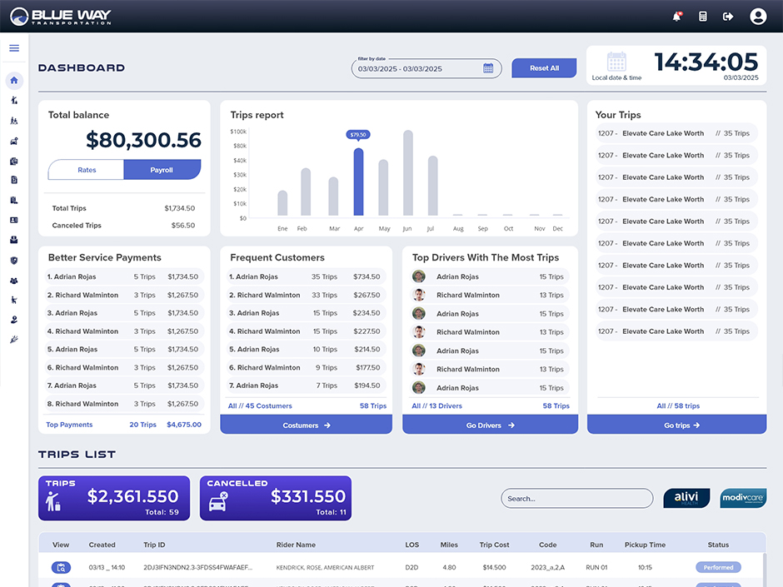Switch to the Rates toggle
The image size is (783, 587).
tap(87, 170)
